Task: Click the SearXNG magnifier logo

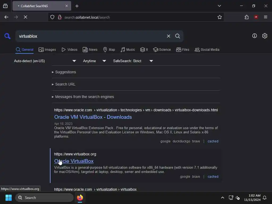Action: (x=7, y=36)
